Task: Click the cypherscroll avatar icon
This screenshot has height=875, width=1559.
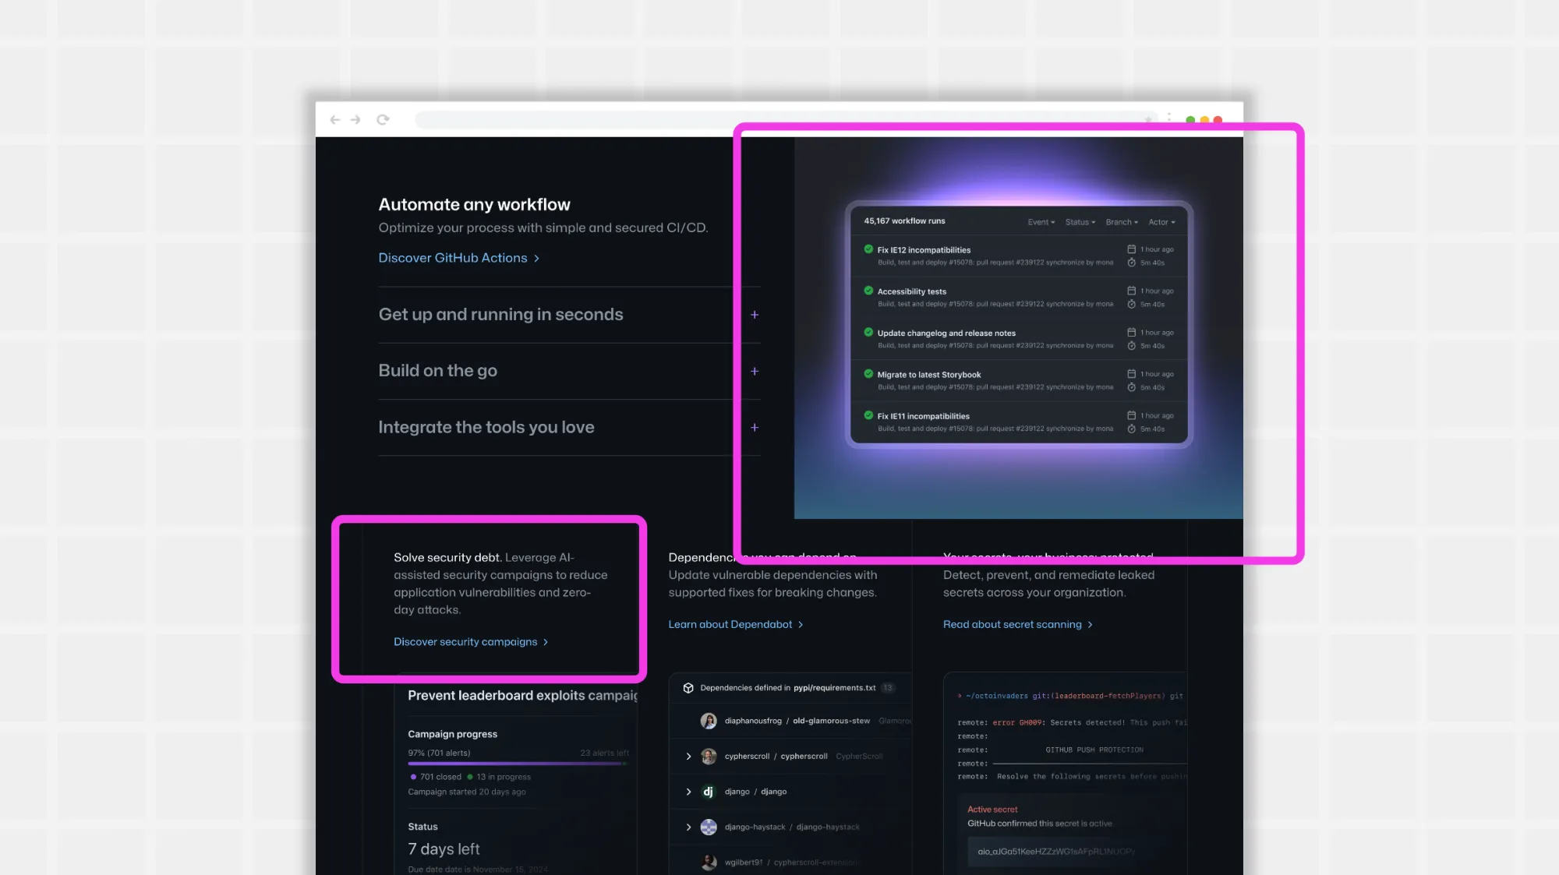Action: point(709,757)
